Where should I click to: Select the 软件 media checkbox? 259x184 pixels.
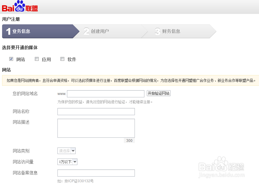point(62,59)
